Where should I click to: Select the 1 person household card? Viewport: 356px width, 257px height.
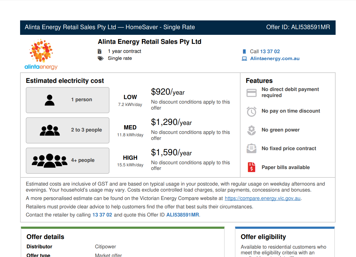click(x=68, y=100)
